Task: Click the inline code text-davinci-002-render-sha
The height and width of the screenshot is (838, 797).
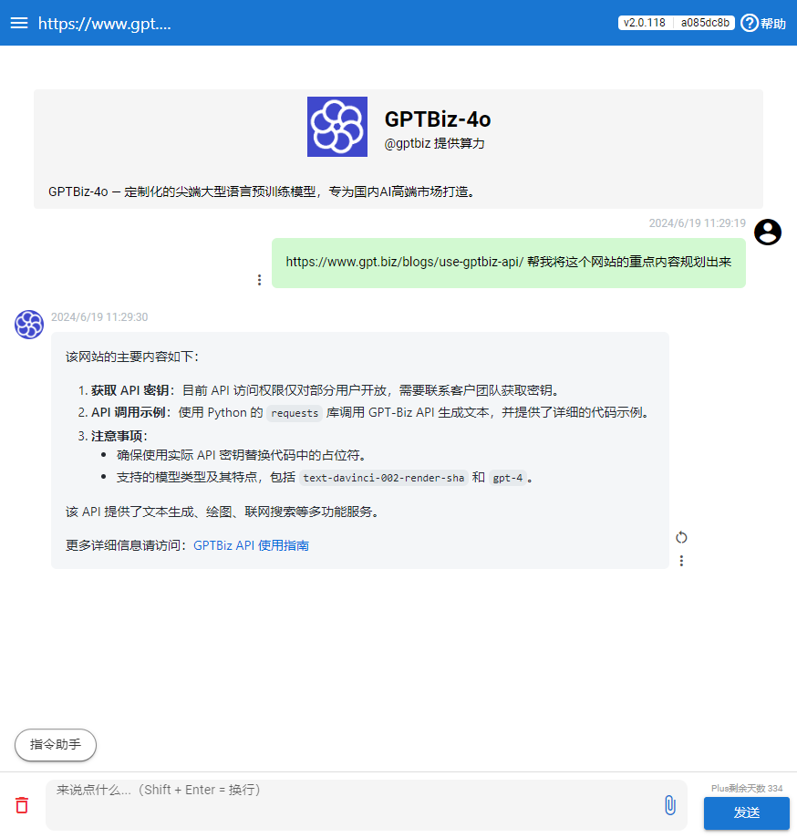Action: click(384, 478)
